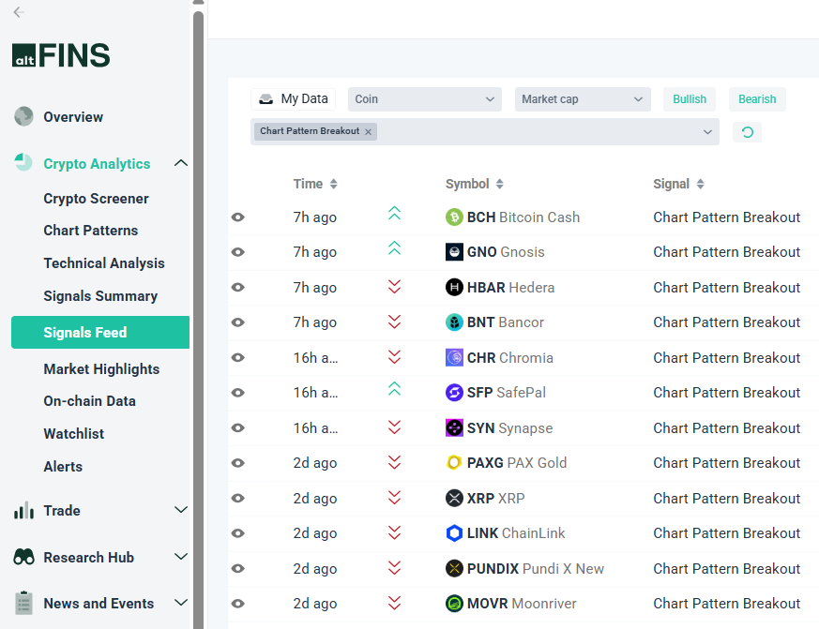Click the XRP coin icon
Image resolution: width=819 pixels, height=629 pixels.
click(454, 499)
